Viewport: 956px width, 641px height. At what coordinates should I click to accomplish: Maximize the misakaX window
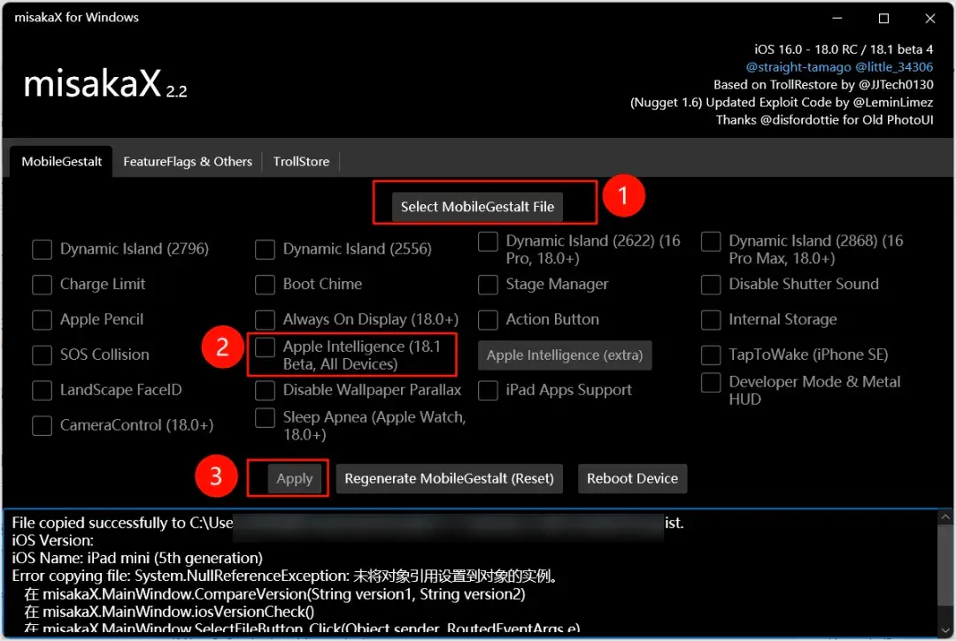pos(883,19)
